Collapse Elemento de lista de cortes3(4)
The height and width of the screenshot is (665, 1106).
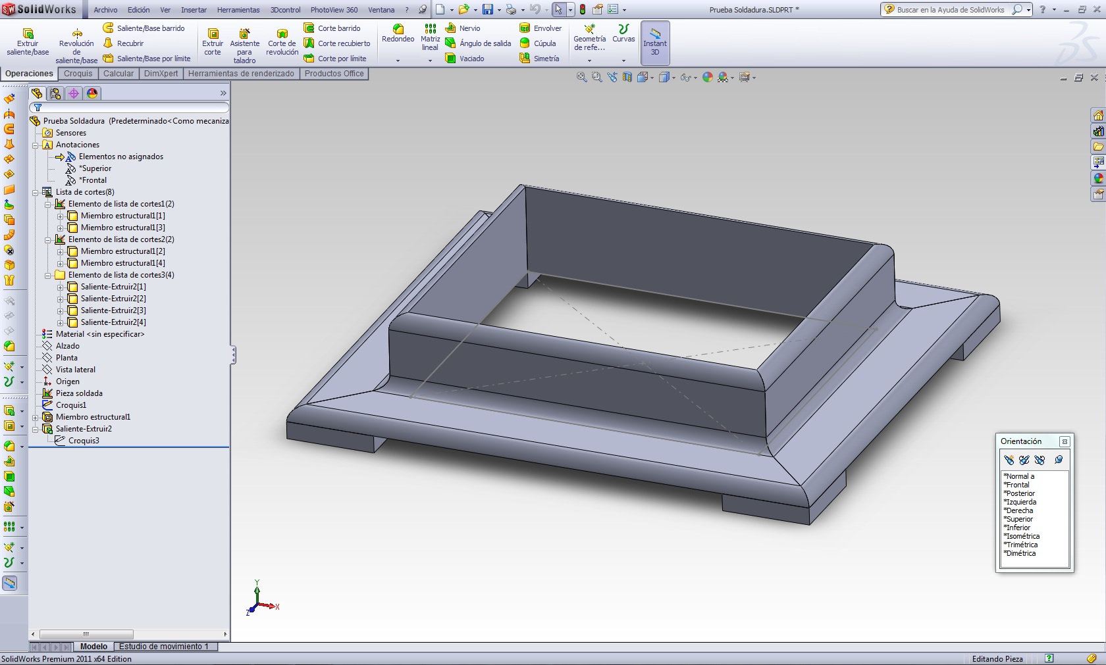click(x=48, y=275)
